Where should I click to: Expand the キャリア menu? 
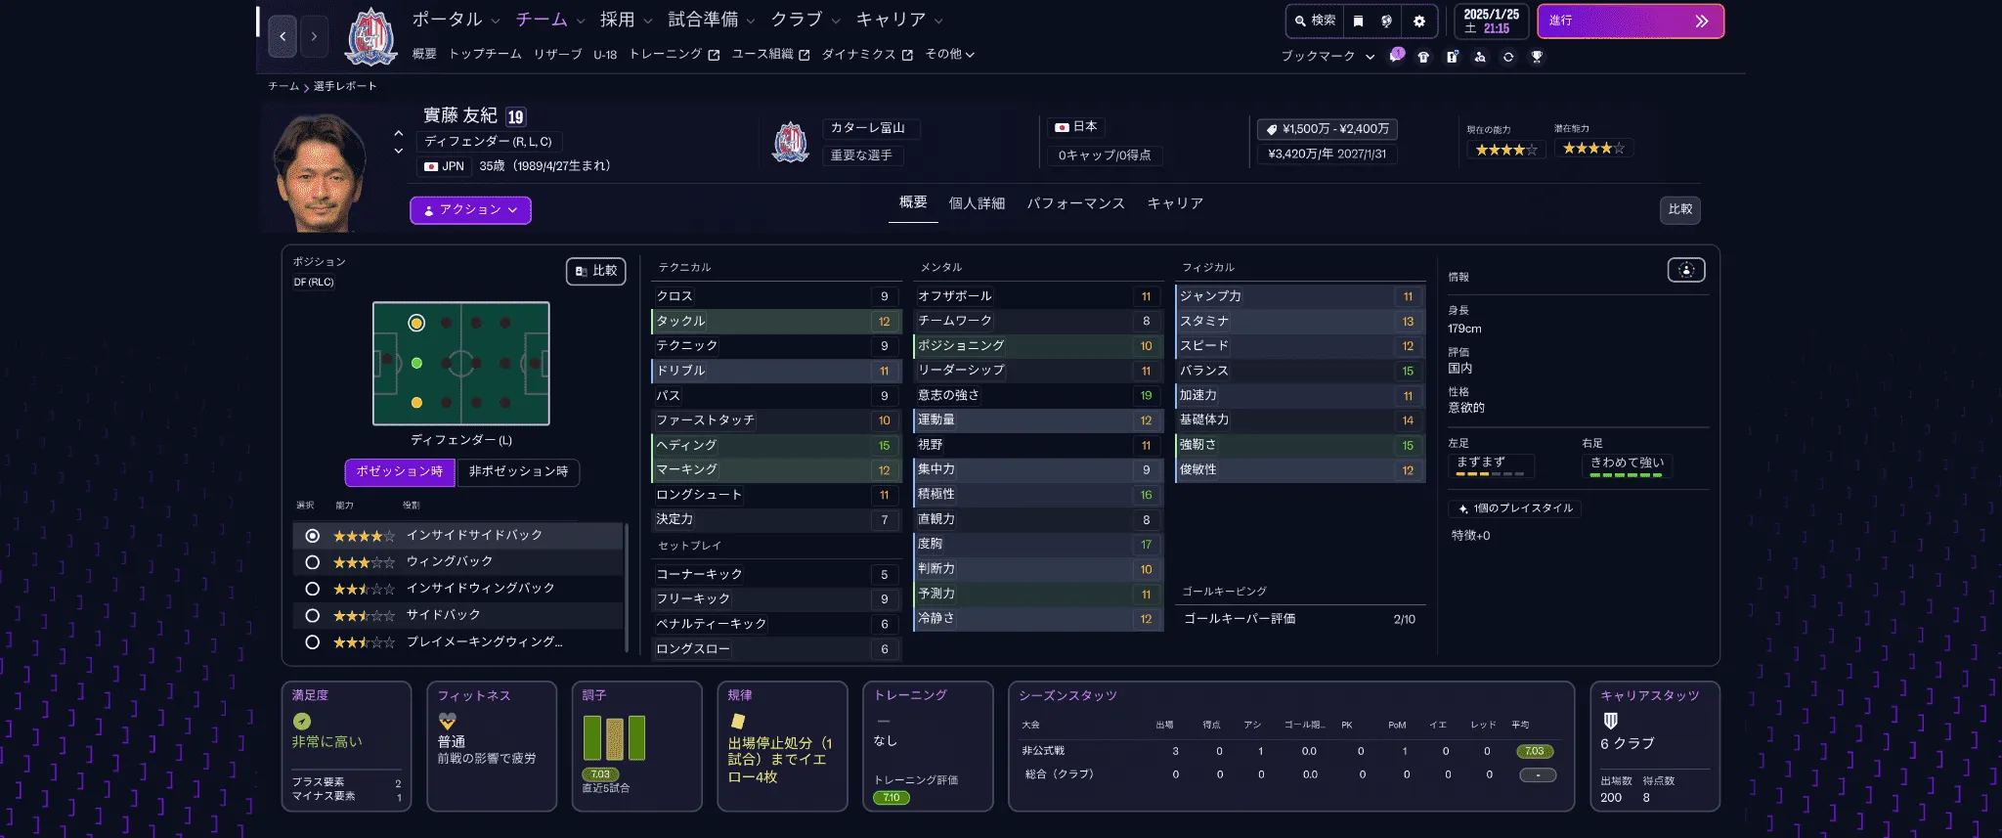pos(899,20)
